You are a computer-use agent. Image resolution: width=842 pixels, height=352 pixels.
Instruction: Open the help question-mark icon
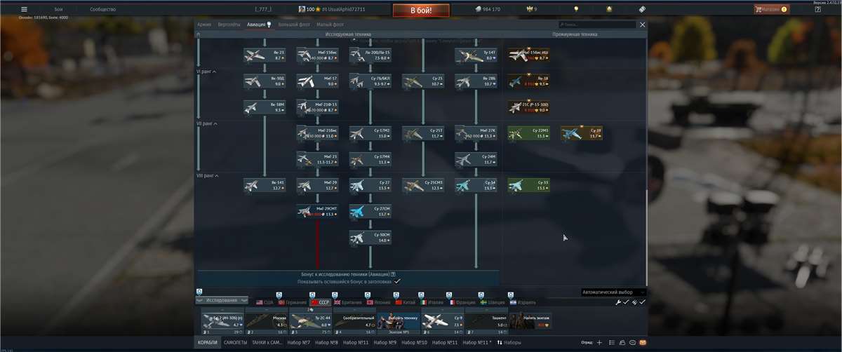click(x=817, y=10)
